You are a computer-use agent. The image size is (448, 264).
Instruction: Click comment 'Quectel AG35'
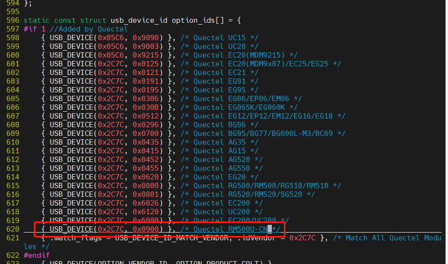click(220, 142)
